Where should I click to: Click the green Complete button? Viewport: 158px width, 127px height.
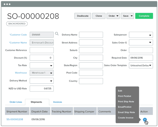click(144, 16)
